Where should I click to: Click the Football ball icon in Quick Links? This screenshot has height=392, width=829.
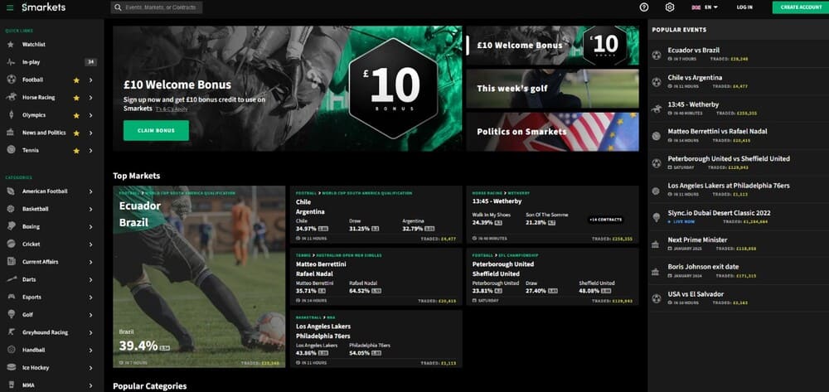tap(11, 80)
